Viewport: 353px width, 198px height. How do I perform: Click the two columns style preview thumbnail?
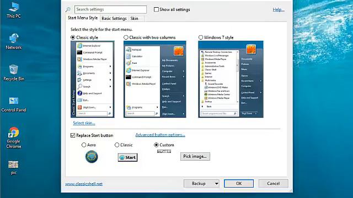(x=155, y=79)
